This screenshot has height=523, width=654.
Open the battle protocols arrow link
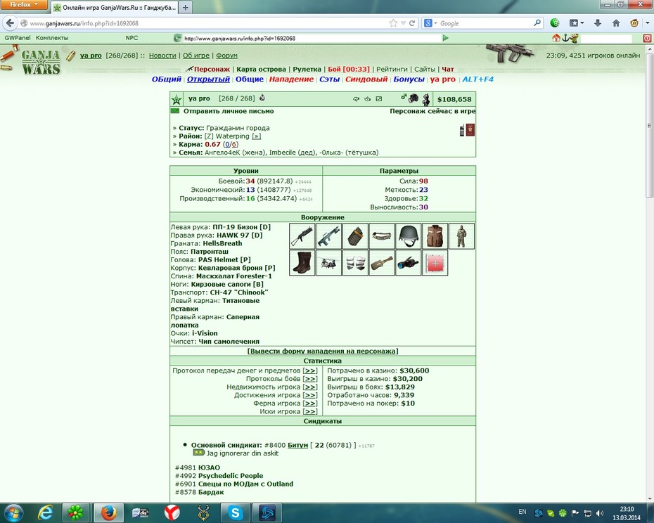pyautogui.click(x=310, y=379)
